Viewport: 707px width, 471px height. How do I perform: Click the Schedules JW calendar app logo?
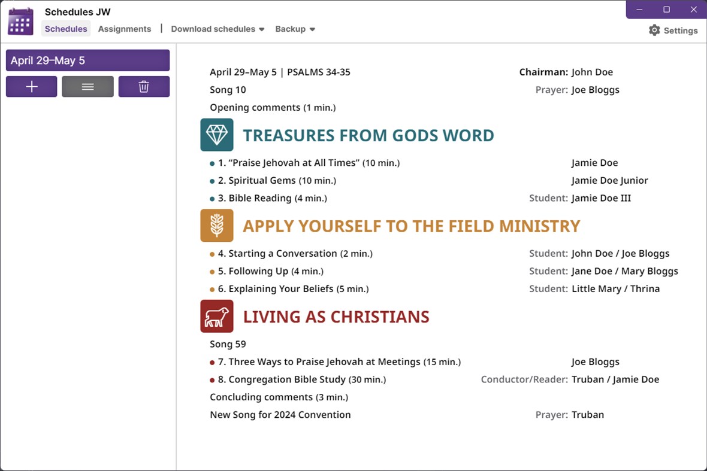21,21
